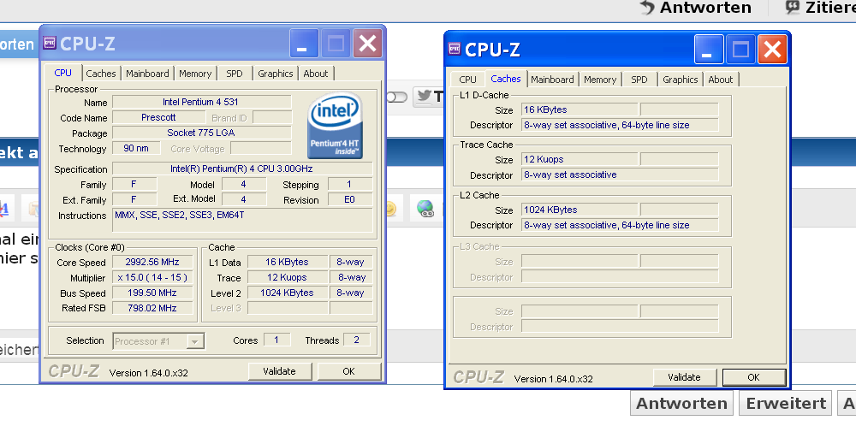The height and width of the screenshot is (426, 856).
Task: Minimize the left CPU-Z window
Action: 304,43
